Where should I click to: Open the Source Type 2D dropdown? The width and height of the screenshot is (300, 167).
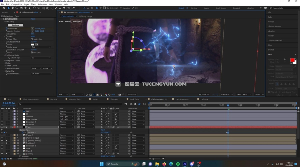[41, 58]
